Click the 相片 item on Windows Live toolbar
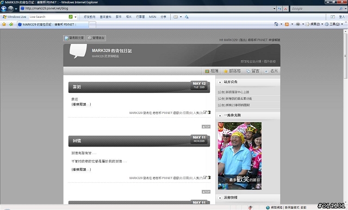This screenshot has height=210, width=348. point(129,17)
